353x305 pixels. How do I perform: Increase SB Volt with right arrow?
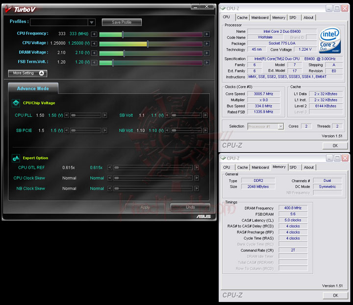pos(205,115)
